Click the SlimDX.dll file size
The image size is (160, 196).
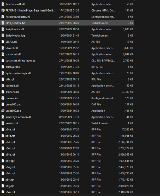click(128, 48)
